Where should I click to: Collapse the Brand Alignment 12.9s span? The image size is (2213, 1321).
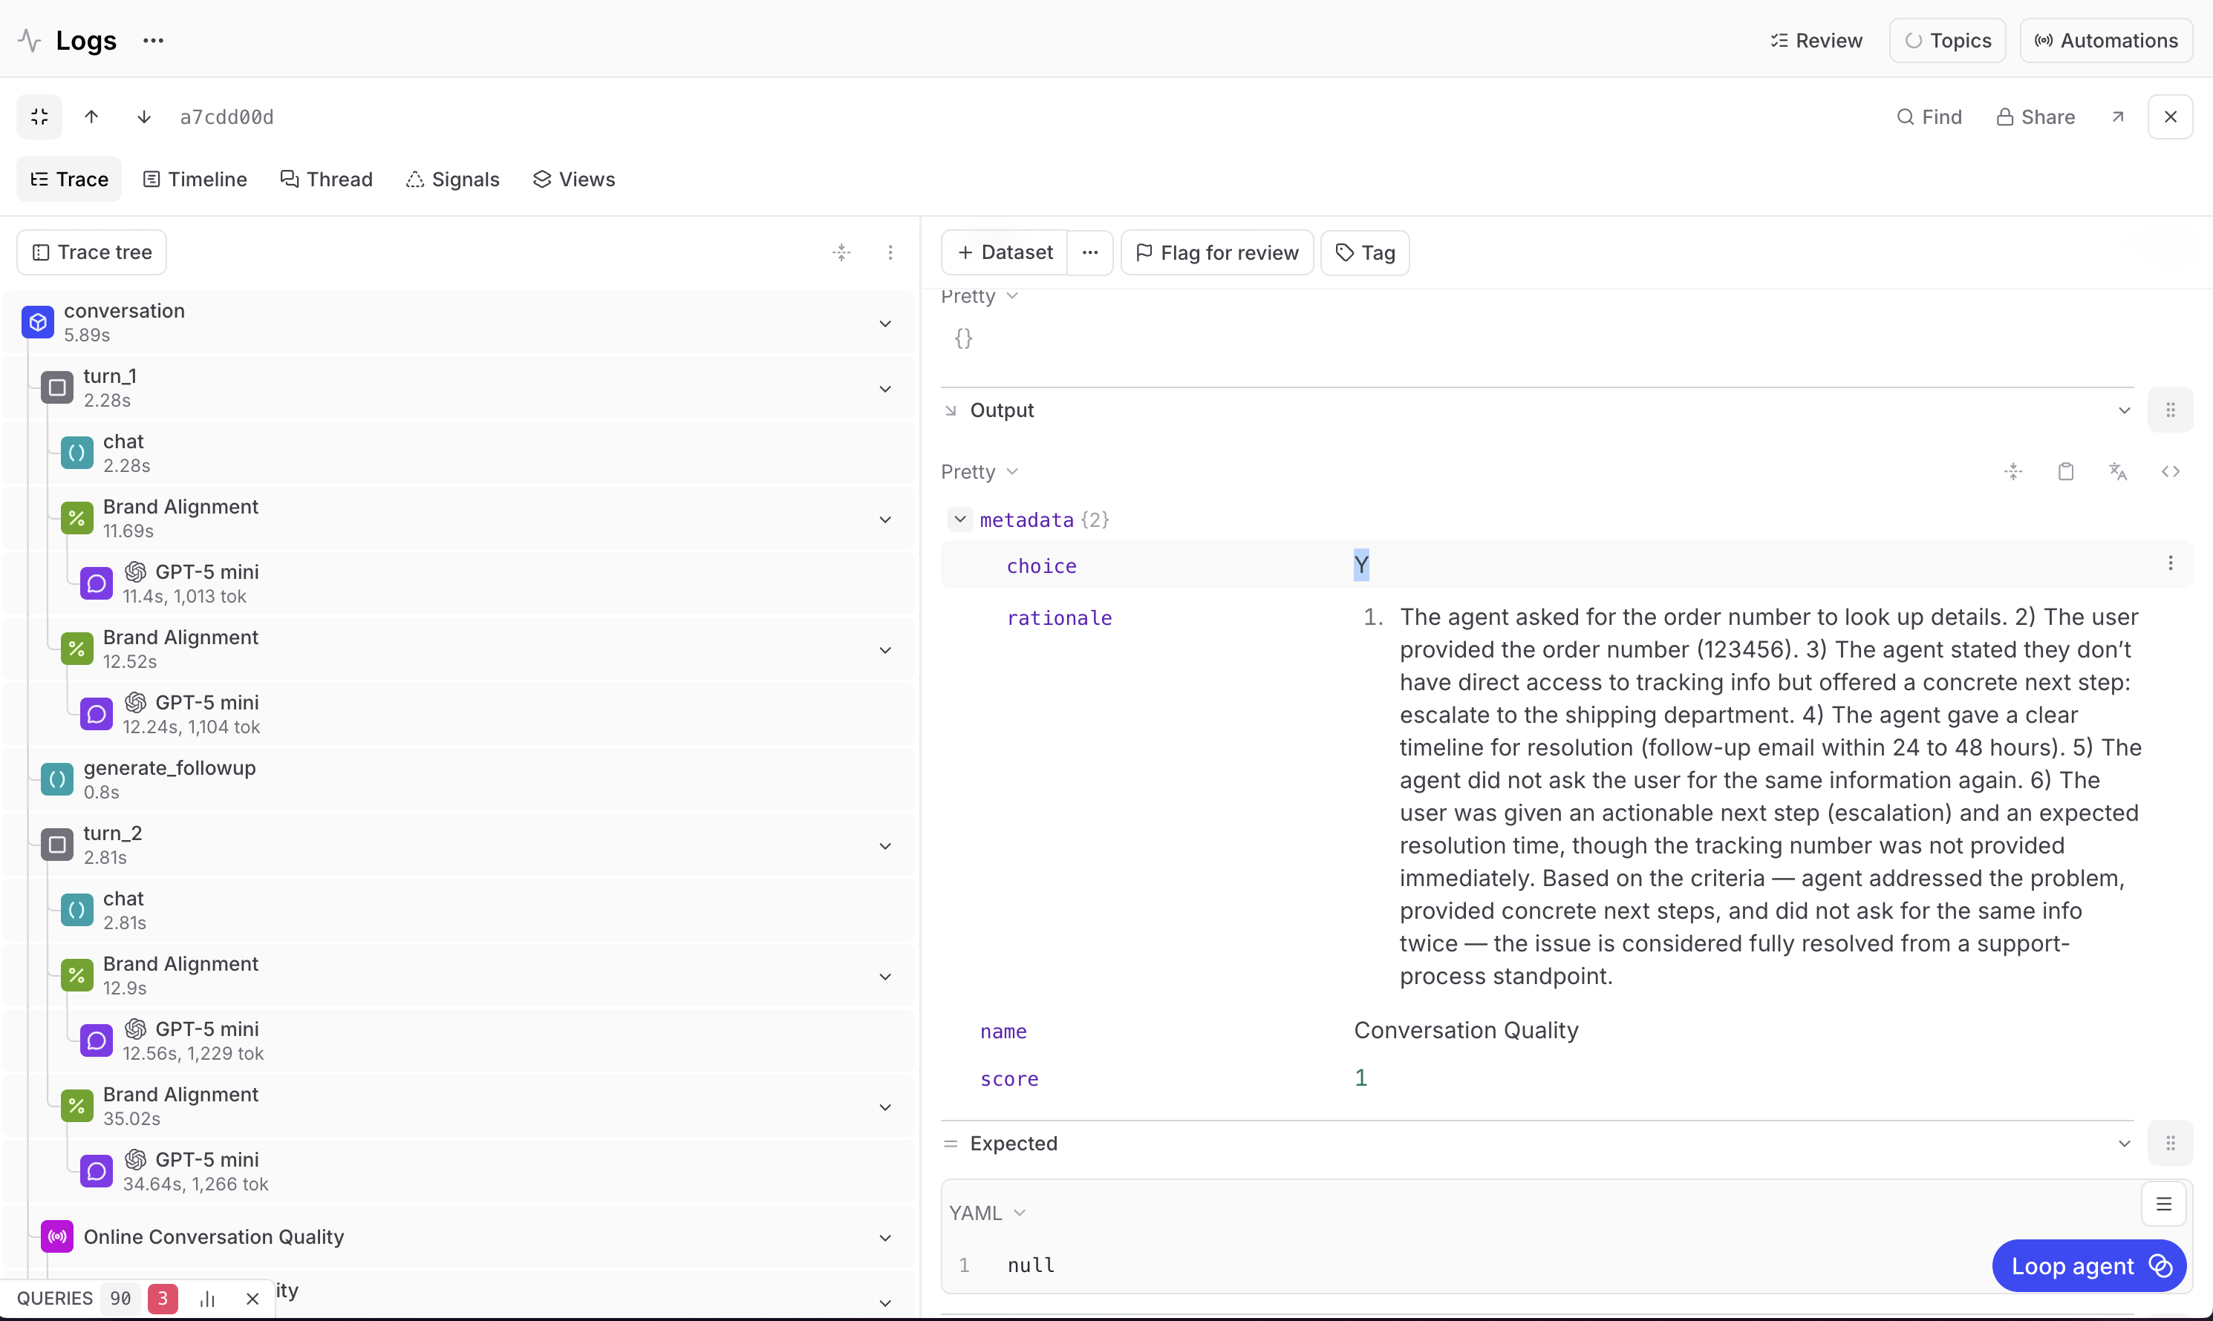pos(885,977)
